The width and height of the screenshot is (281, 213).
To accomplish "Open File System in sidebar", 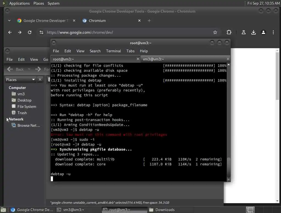I will point(24,106).
